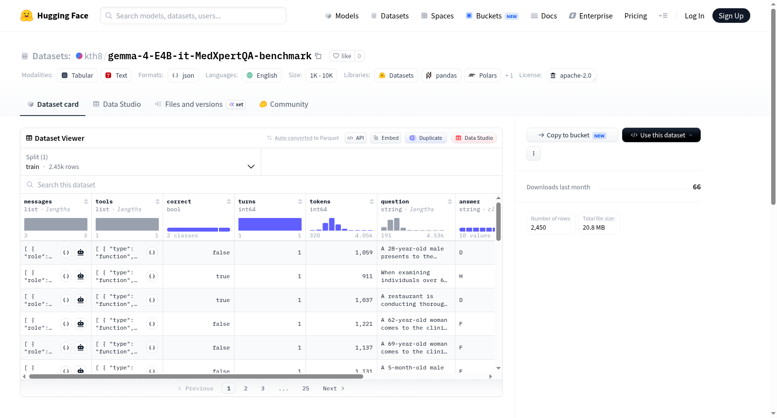Expand tools JSON in the restaurant row
This screenshot has width=777, height=418.
152,300
